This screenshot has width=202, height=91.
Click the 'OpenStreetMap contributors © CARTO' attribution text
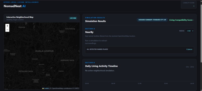point(65,88)
